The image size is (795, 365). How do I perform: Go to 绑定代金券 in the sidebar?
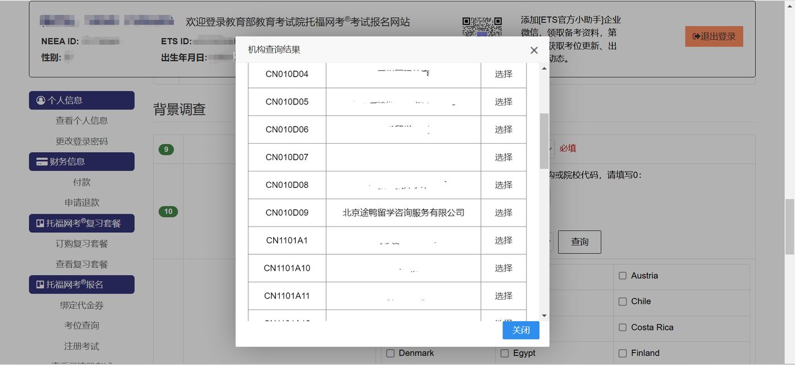pyautogui.click(x=82, y=305)
